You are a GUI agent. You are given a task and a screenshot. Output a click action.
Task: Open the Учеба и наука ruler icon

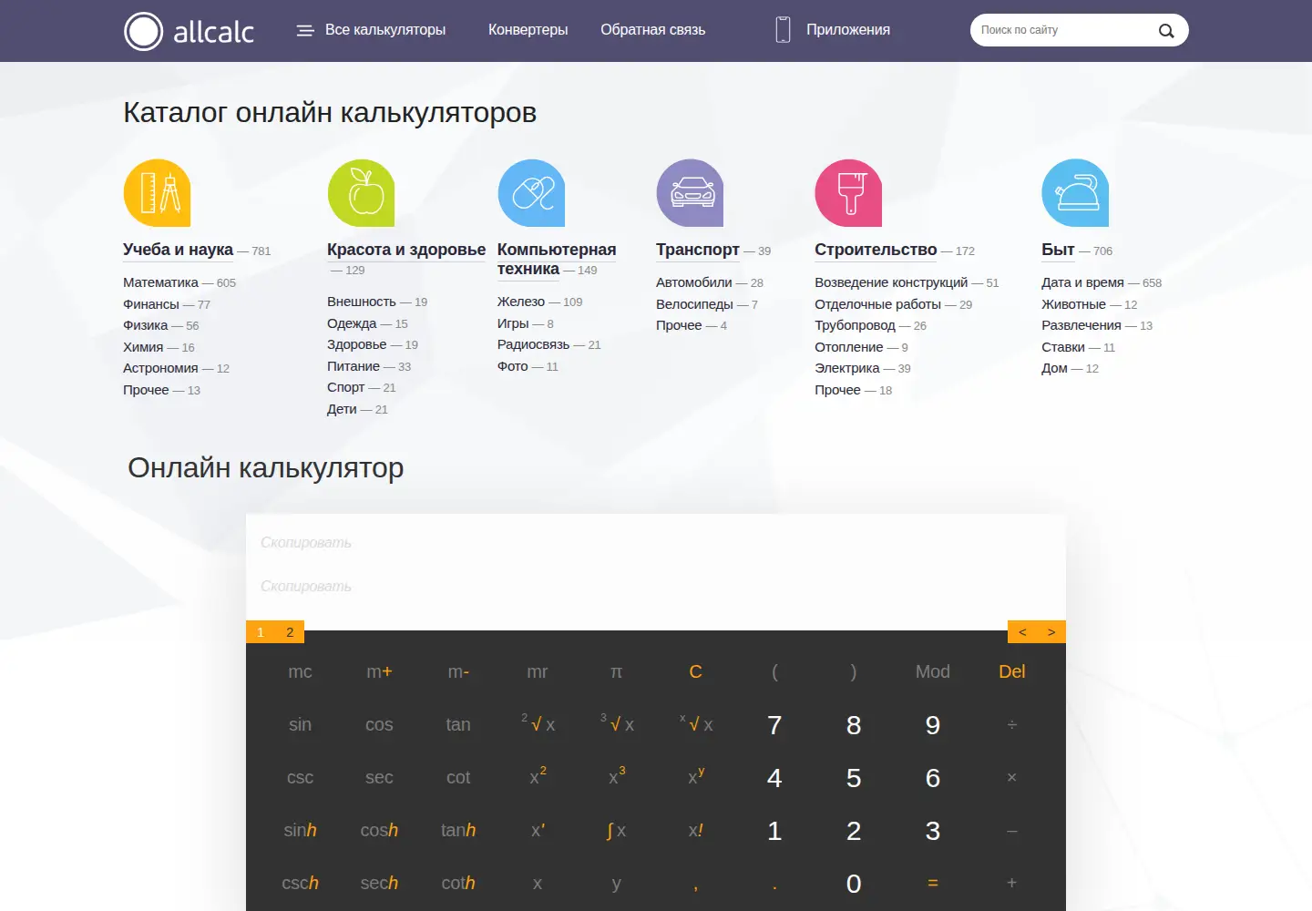pos(157,193)
